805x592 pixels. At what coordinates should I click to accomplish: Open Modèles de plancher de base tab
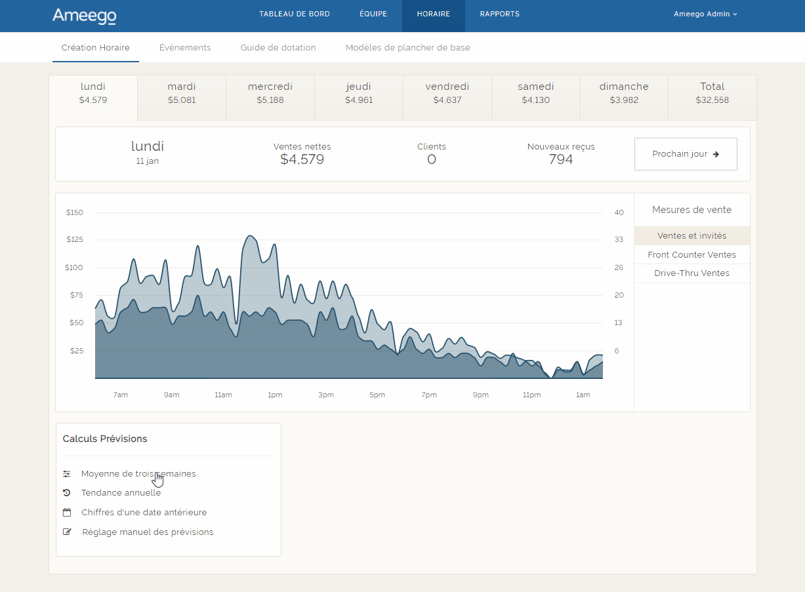(407, 48)
